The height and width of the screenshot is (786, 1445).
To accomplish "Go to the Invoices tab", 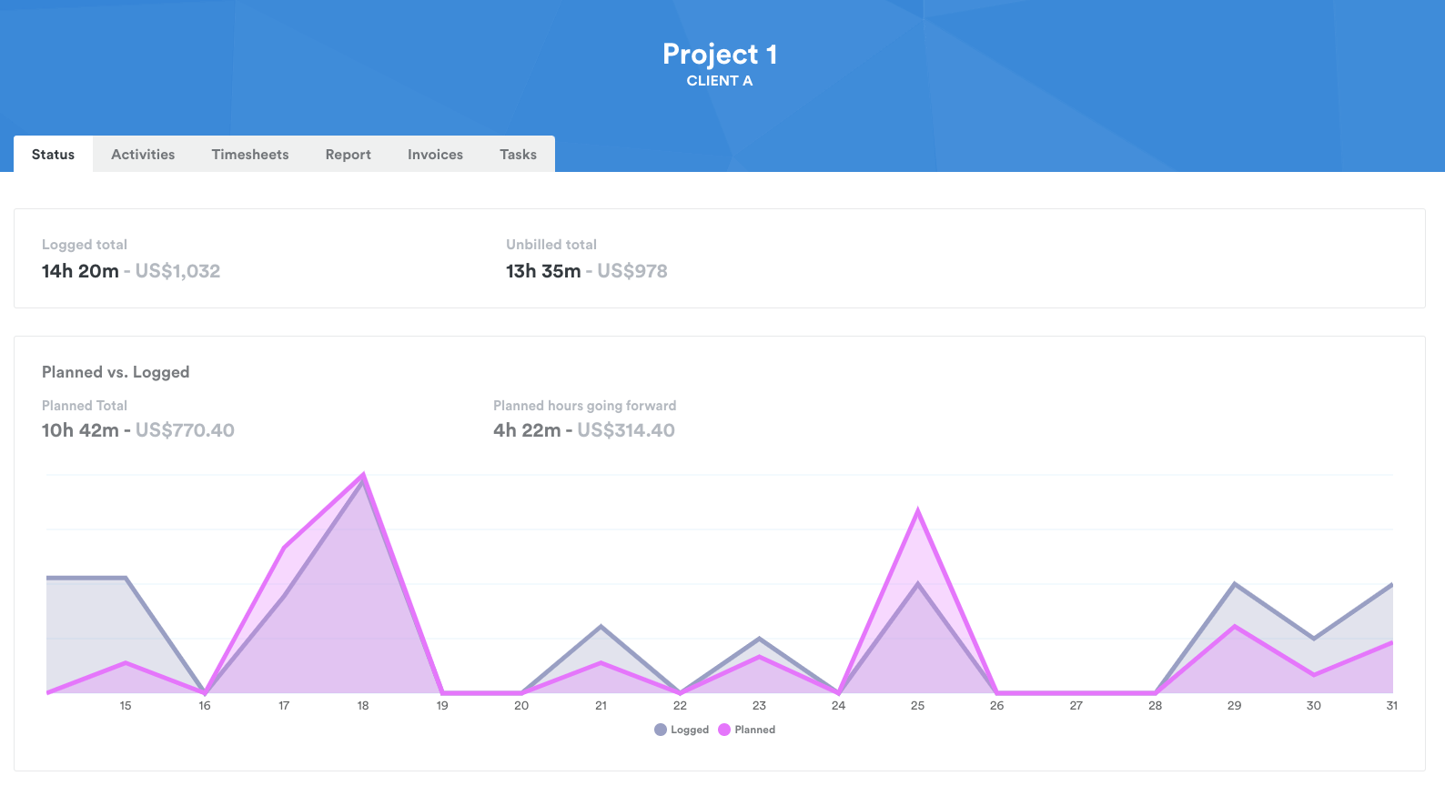I will 435,155.
